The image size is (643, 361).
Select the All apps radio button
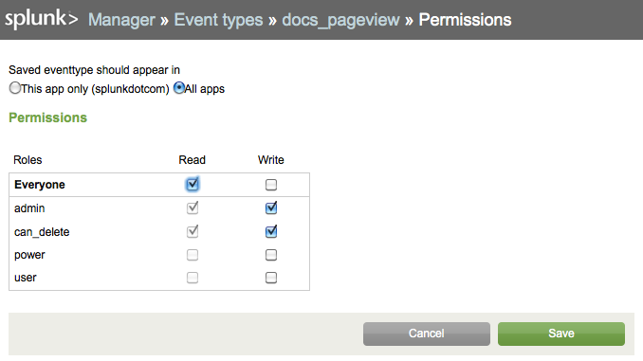tap(179, 88)
